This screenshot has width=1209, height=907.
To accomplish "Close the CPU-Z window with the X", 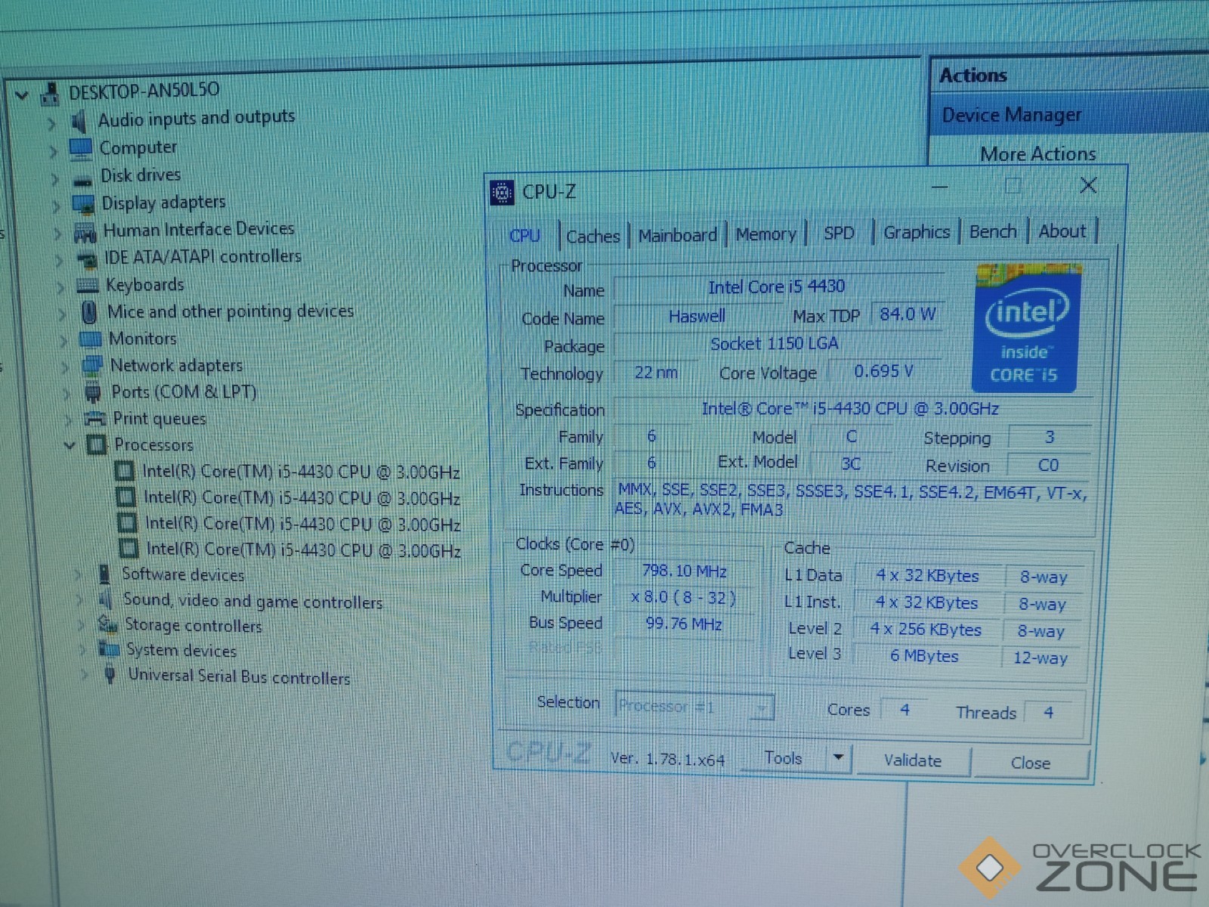I will click(1088, 185).
